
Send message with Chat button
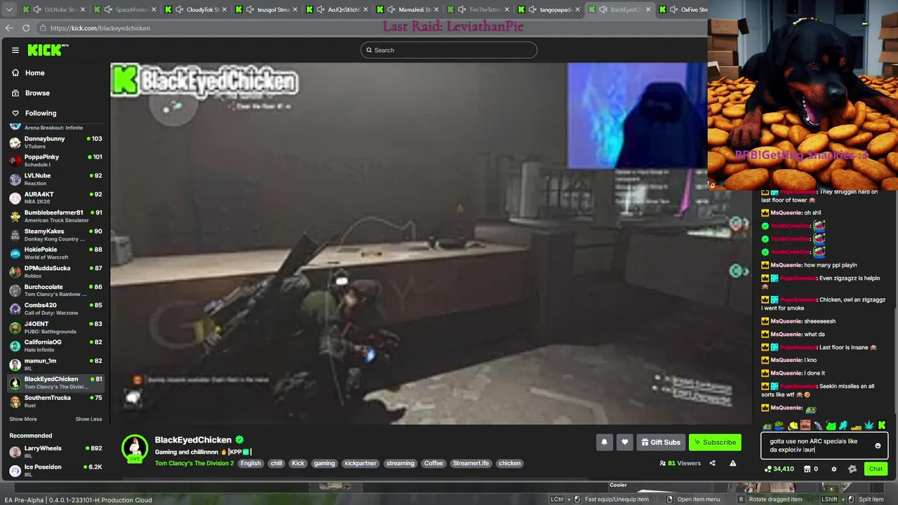coord(876,469)
